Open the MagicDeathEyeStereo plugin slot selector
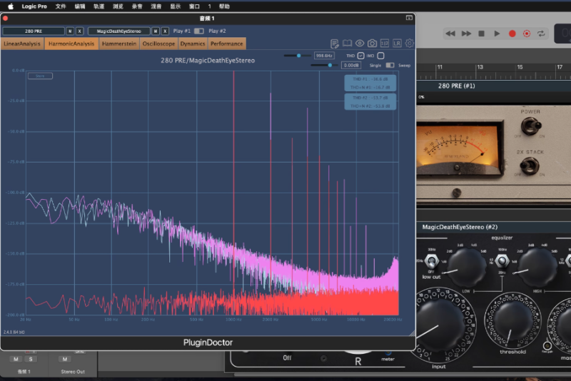 point(118,31)
